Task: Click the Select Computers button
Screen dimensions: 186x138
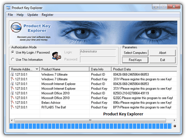Action: [x=135, y=53]
